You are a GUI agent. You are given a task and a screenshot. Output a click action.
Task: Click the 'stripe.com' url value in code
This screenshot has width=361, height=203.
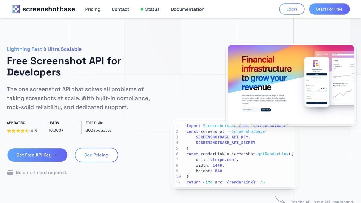[222, 160]
